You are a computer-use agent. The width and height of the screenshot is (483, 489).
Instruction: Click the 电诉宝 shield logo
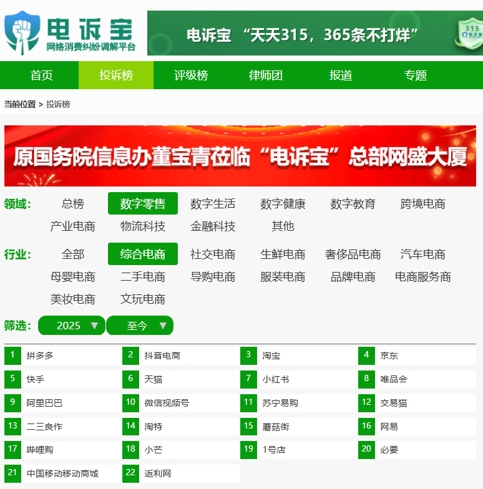tap(22, 32)
